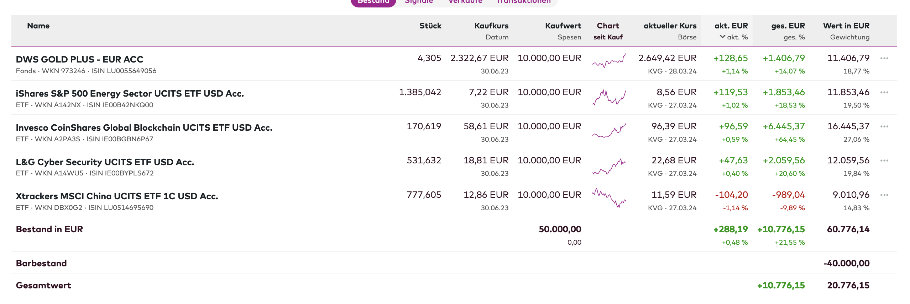The height and width of the screenshot is (304, 910).
Task: Open iShares Energy Sector sparkline chart
Action: coord(609,97)
